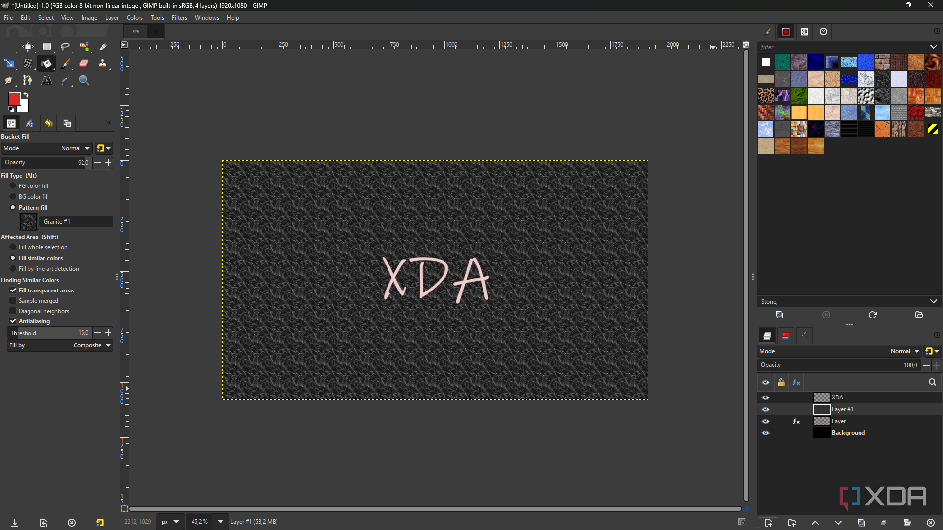
Task: Raise the selected layer
Action: [x=815, y=523]
